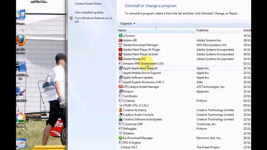Click the Dropbox program icon
Viewport: 267px width, 150px height.
click(x=121, y=133)
